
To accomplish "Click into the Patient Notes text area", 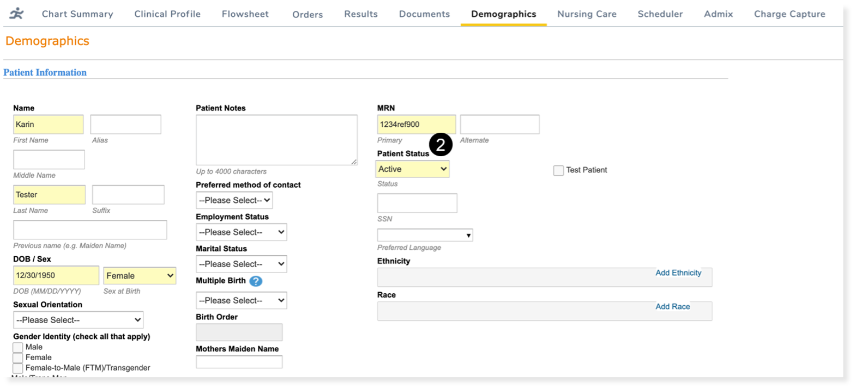I will pyautogui.click(x=276, y=139).
